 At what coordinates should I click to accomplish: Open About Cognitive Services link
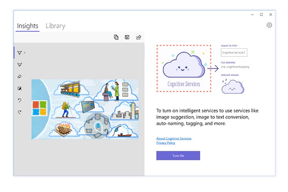174,138
